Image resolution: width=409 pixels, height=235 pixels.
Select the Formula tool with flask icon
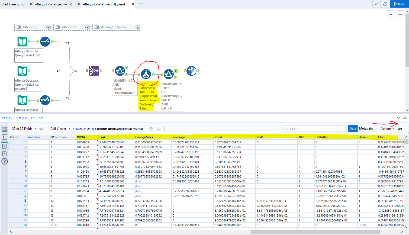point(146,74)
